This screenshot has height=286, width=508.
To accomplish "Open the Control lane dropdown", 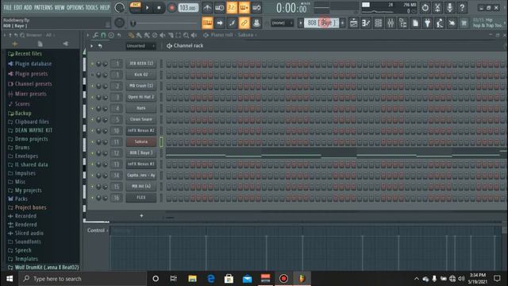I will pos(97,230).
